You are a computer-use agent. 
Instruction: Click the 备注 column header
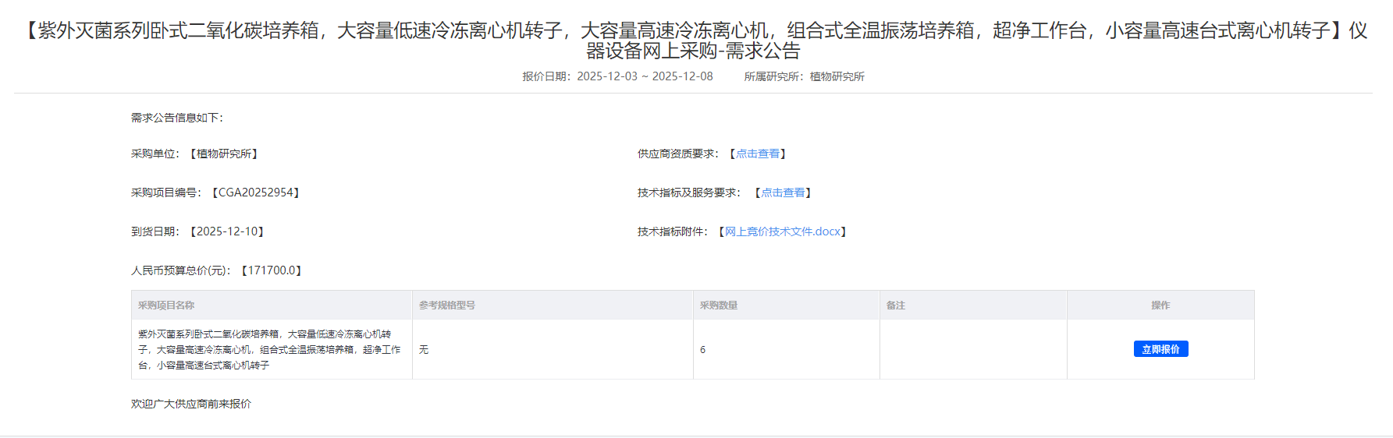coord(895,306)
